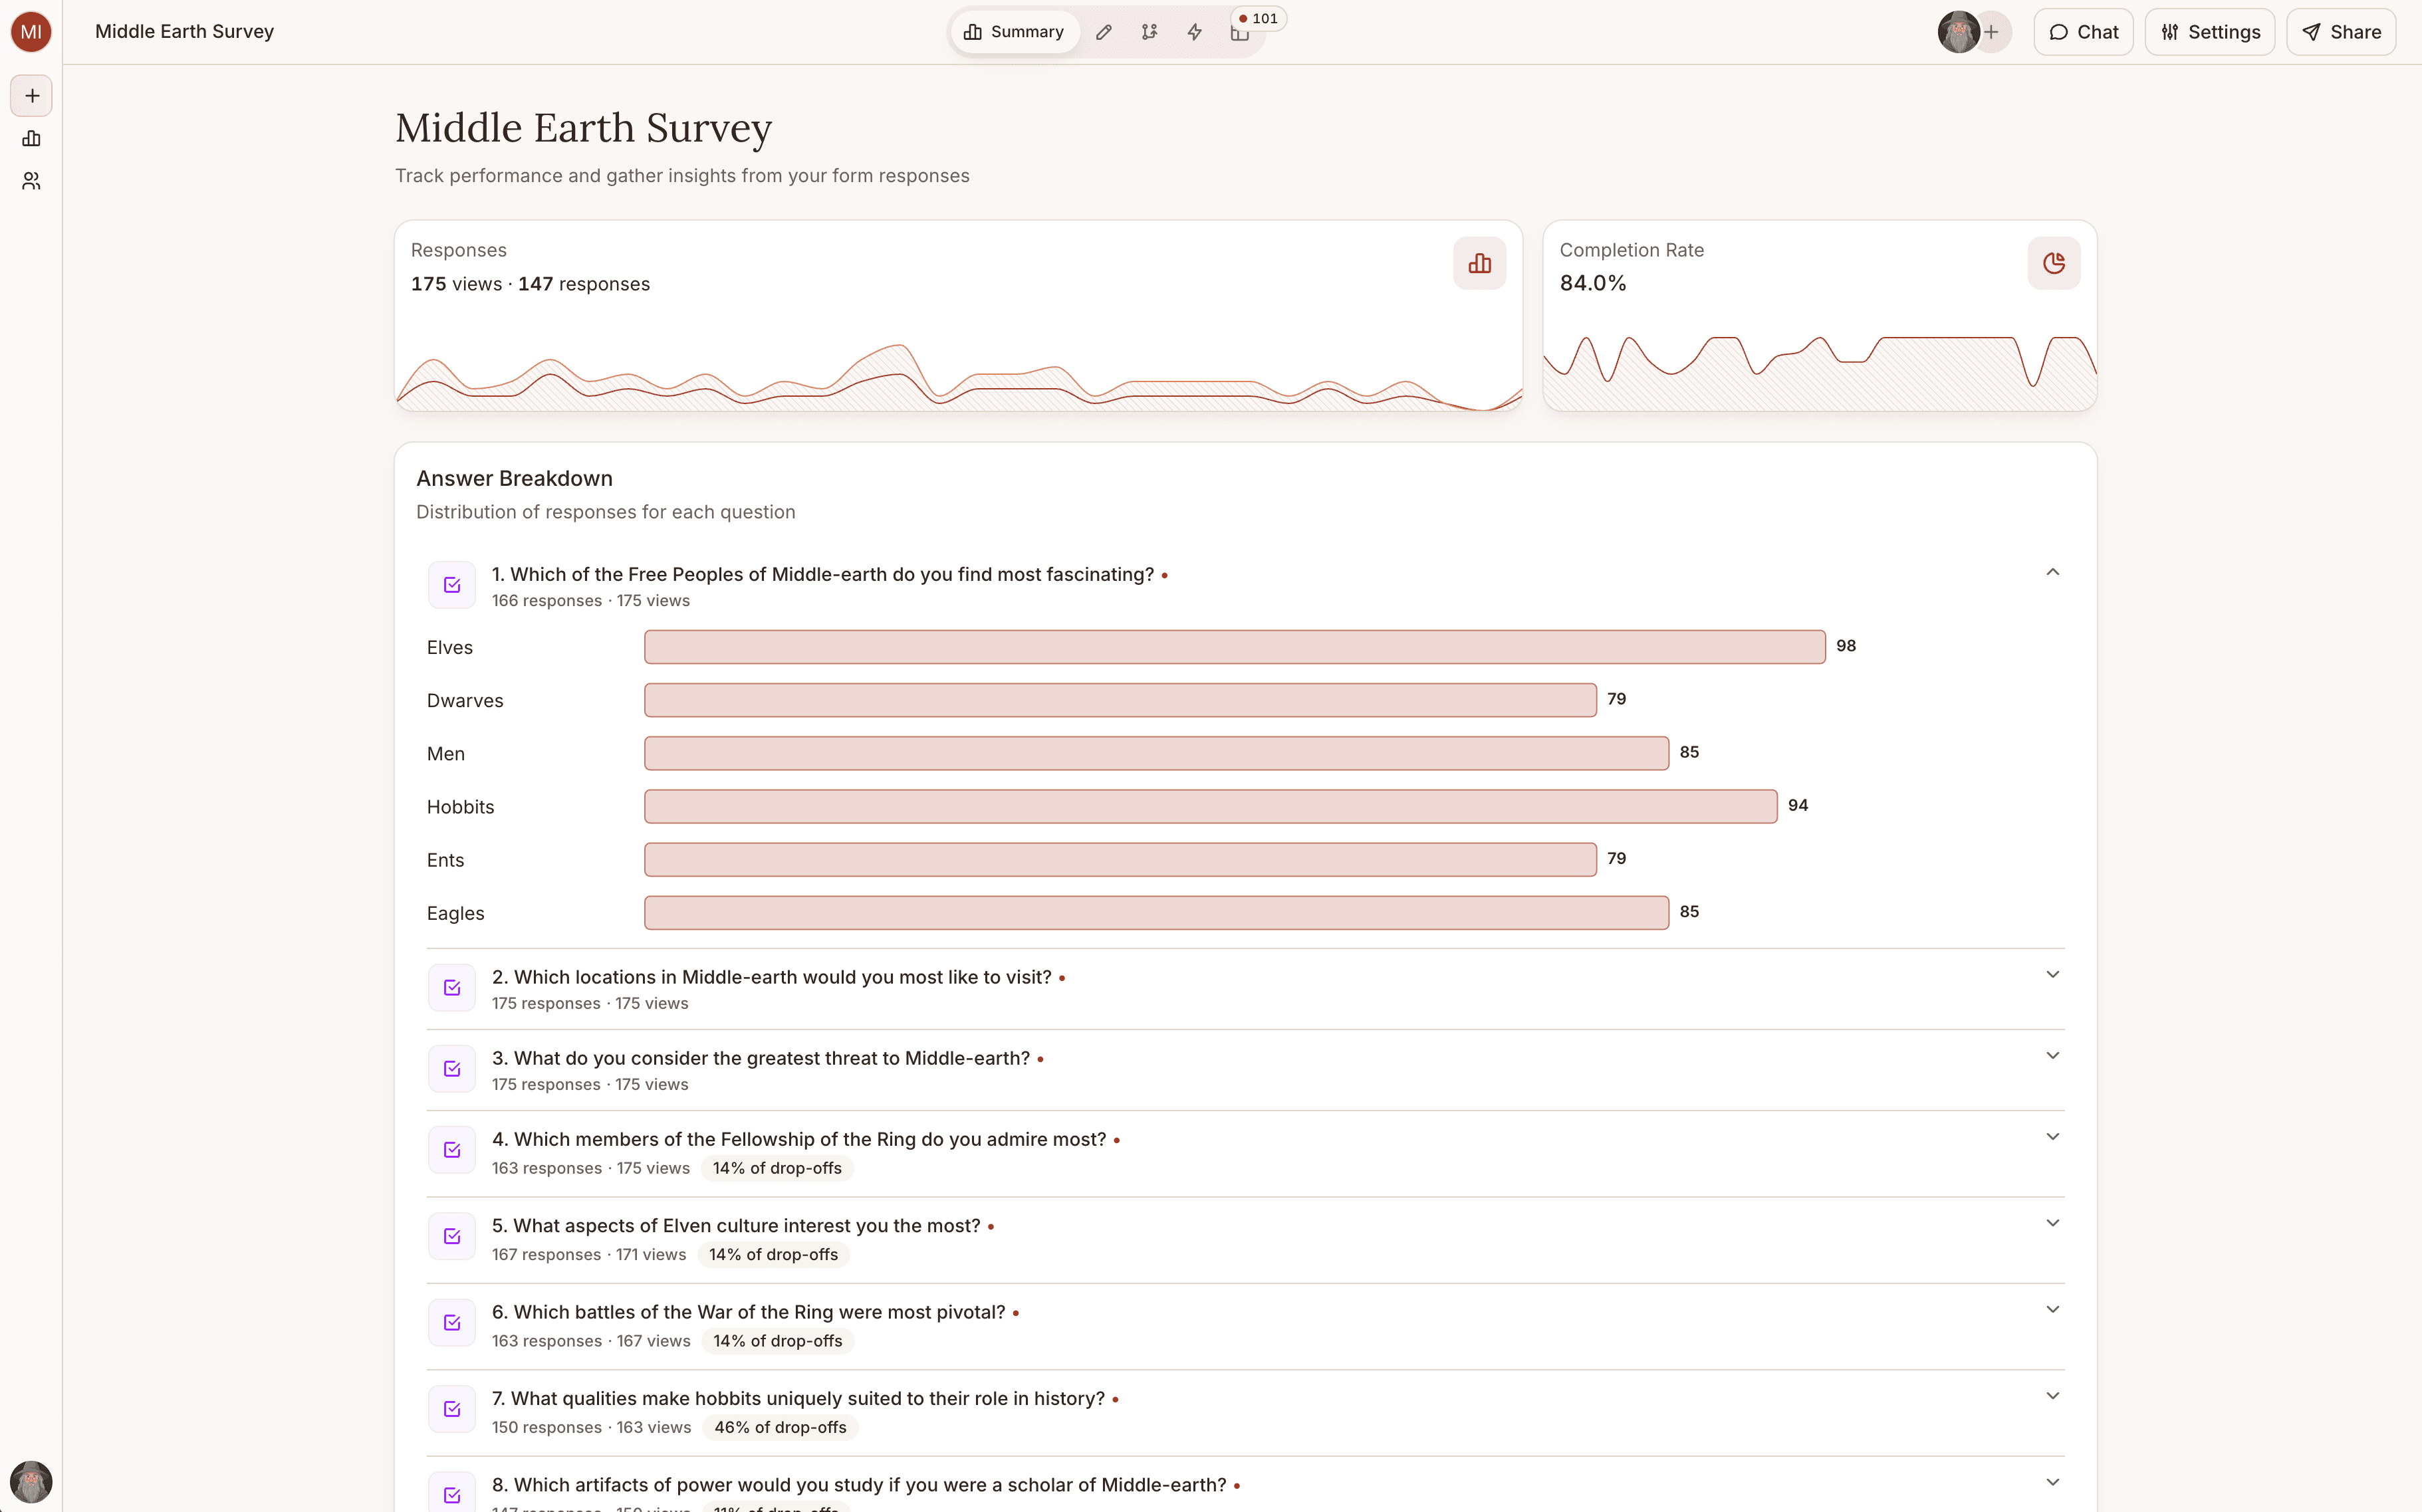Viewport: 2422px width, 1512px height.
Task: Click the checkbox icon for question 7
Action: tap(452, 1410)
